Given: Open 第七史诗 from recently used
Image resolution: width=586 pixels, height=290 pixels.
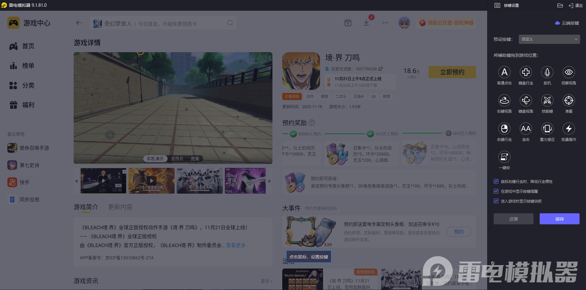Looking at the screenshot, I should coord(23,165).
